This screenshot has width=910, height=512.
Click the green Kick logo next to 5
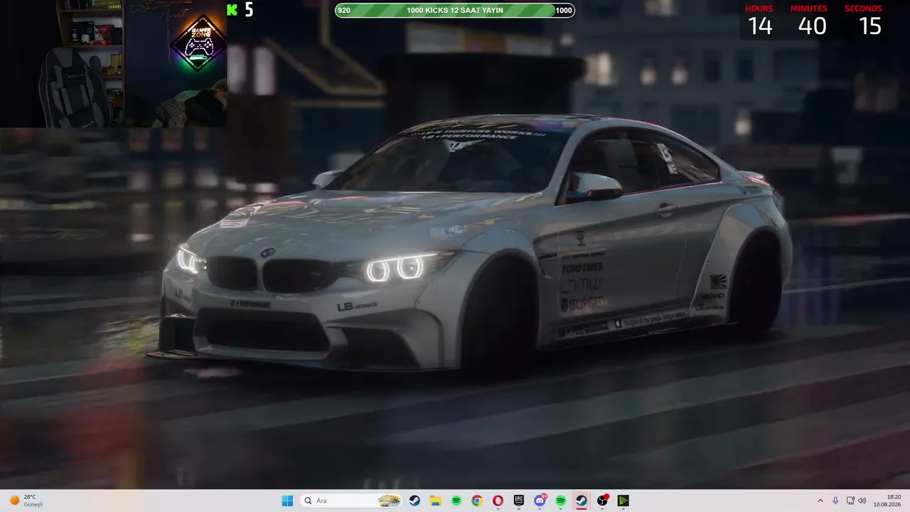coord(232,10)
